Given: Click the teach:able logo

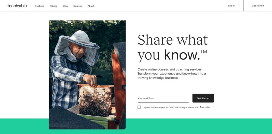Looking at the screenshot, I should [x=17, y=6].
